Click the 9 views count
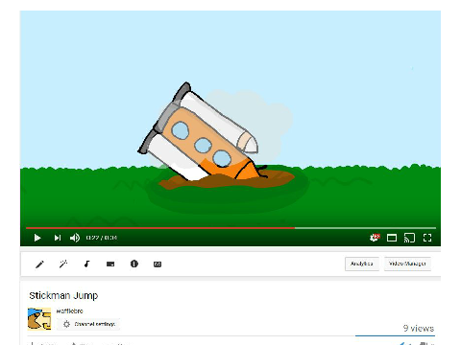Screen dimensions: 461x345 coord(419,328)
